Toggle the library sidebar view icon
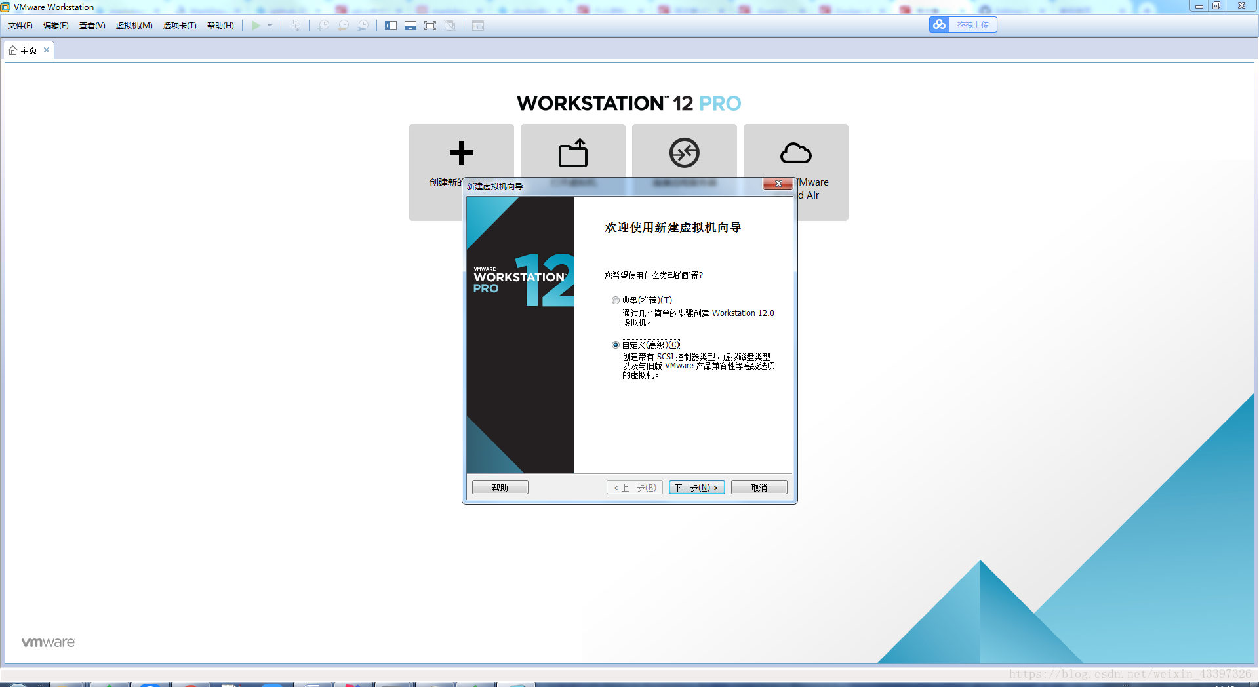 pos(391,26)
